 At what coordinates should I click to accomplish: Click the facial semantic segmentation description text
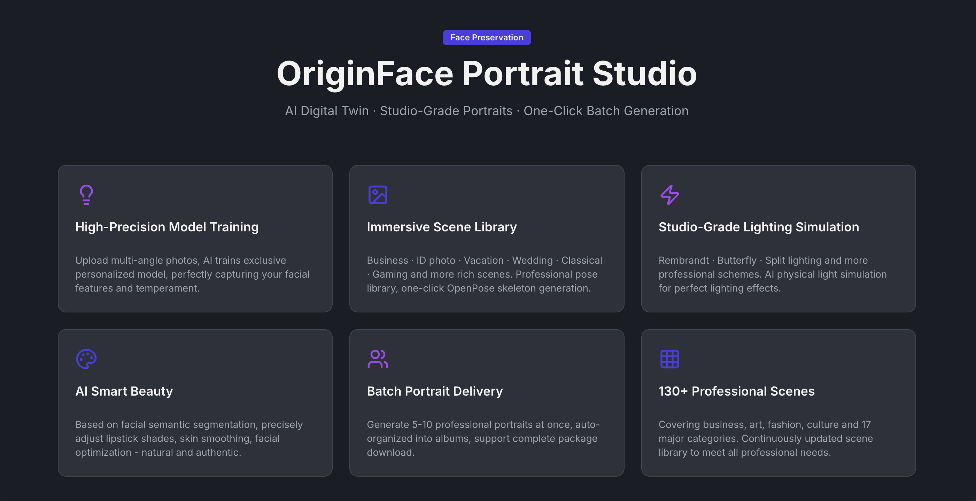189,438
